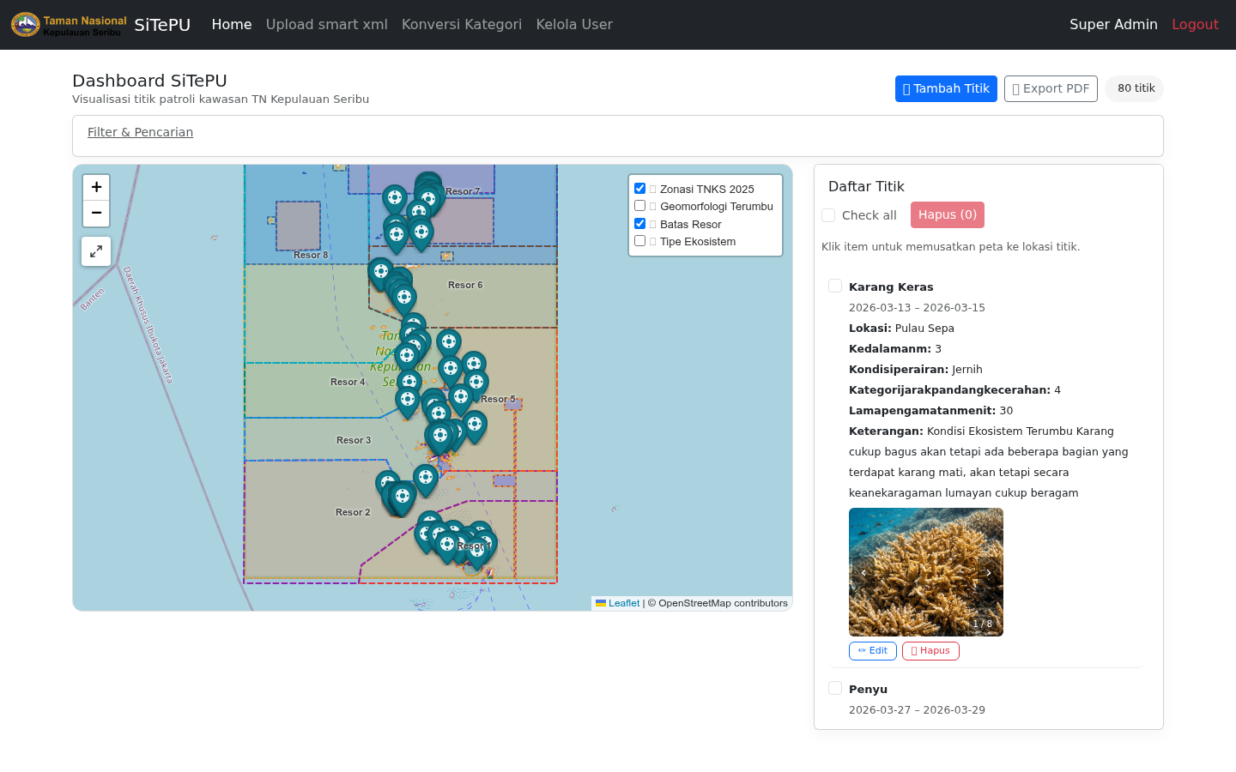
Task: Open the Konversi Kategori page
Action: (462, 25)
